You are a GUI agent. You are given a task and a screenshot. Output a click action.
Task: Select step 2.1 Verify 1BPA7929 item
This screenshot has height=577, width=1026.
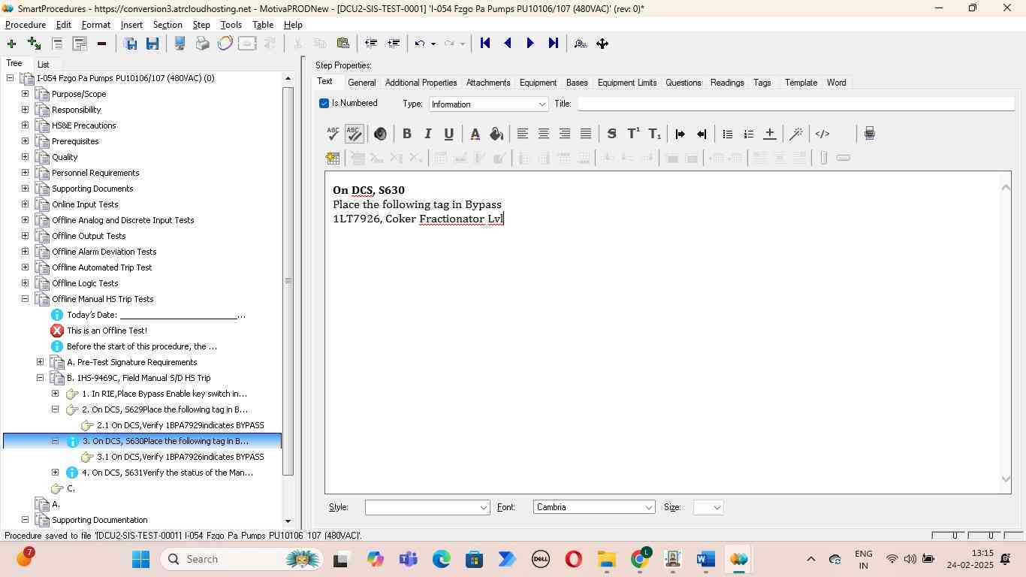pyautogui.click(x=180, y=425)
